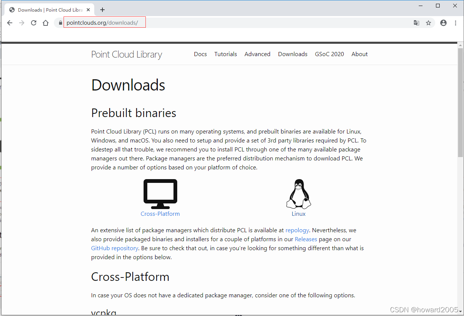Click the large 'Downloads' page heading

coord(128,85)
